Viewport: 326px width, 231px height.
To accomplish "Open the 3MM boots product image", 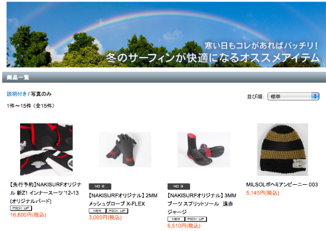I will (x=204, y=149).
